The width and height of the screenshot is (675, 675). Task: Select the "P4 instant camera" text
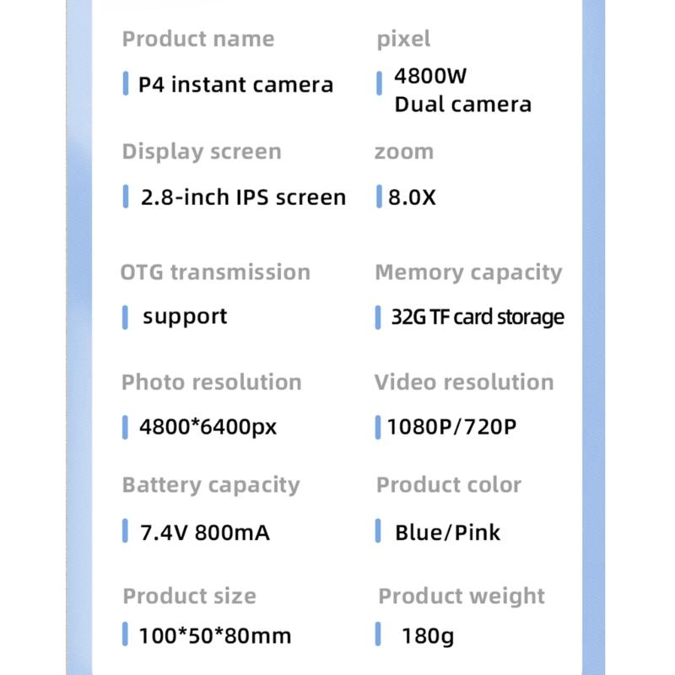[235, 84]
